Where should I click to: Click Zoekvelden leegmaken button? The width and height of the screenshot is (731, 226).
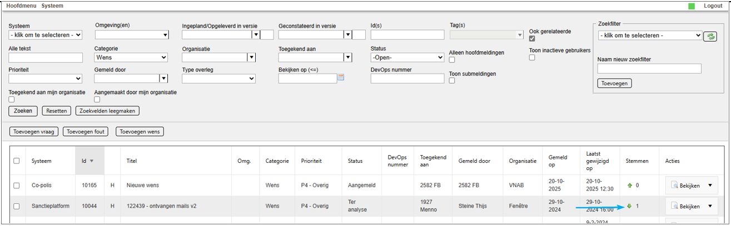108,111
